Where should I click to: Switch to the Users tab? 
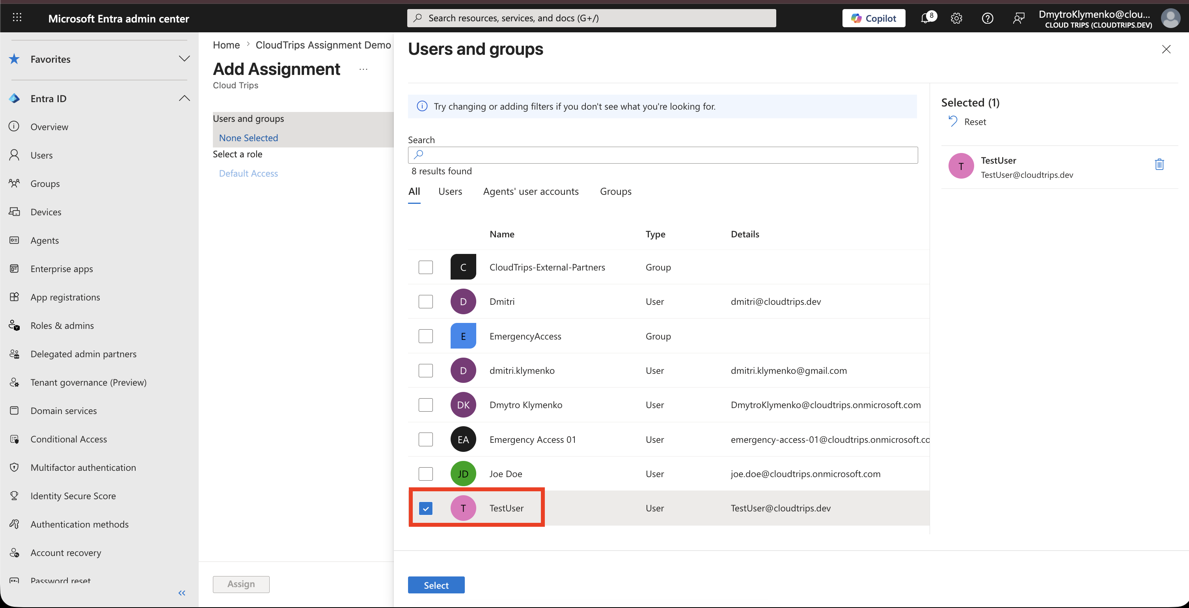coord(450,191)
